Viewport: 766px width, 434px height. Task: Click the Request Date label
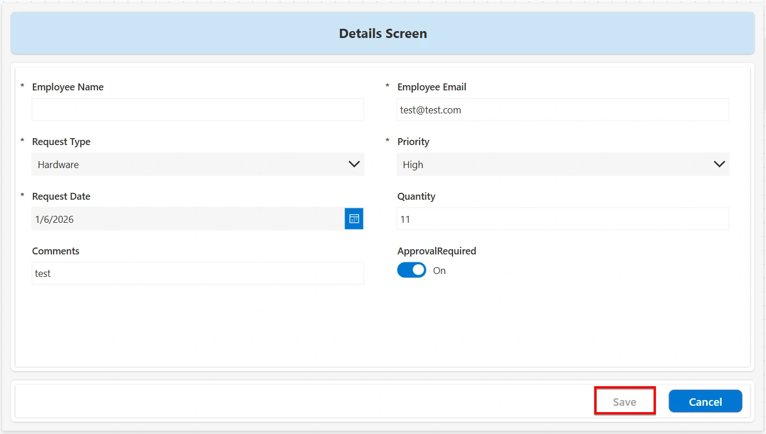[x=61, y=196]
